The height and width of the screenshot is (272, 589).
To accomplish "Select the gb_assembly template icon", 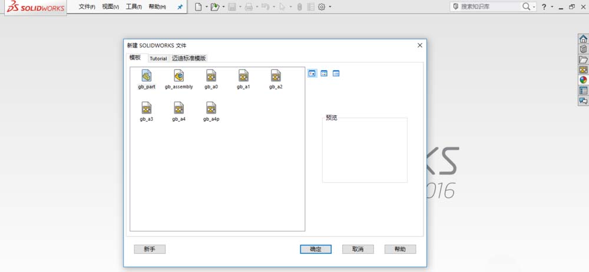I will (179, 75).
